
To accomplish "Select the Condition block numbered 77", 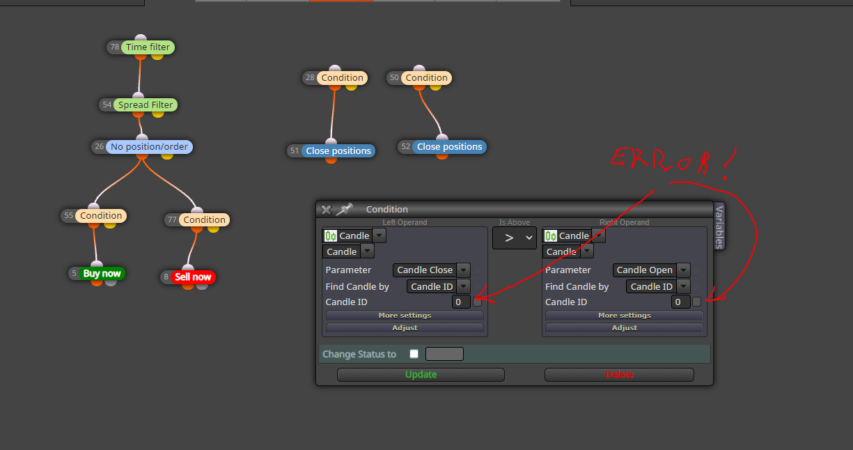I will [204, 219].
